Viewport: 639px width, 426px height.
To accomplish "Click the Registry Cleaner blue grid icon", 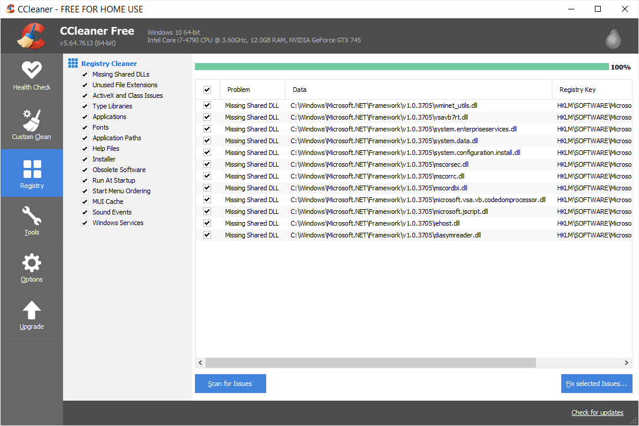I will coord(73,63).
